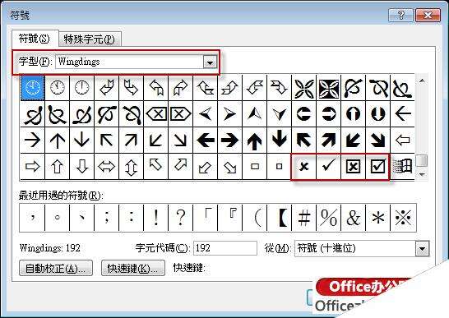Screen dimensions: 449x318
Task: Insert recent % symbol
Action: [x=328, y=218]
